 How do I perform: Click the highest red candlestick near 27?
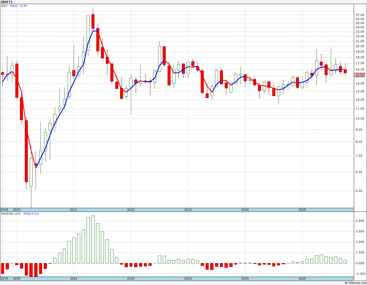click(x=93, y=21)
